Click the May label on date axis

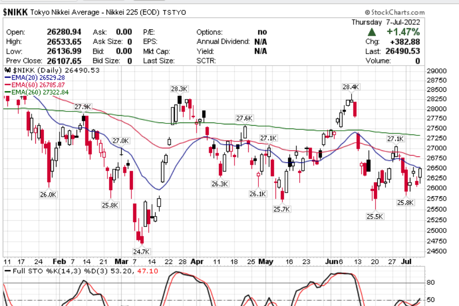click(x=266, y=261)
